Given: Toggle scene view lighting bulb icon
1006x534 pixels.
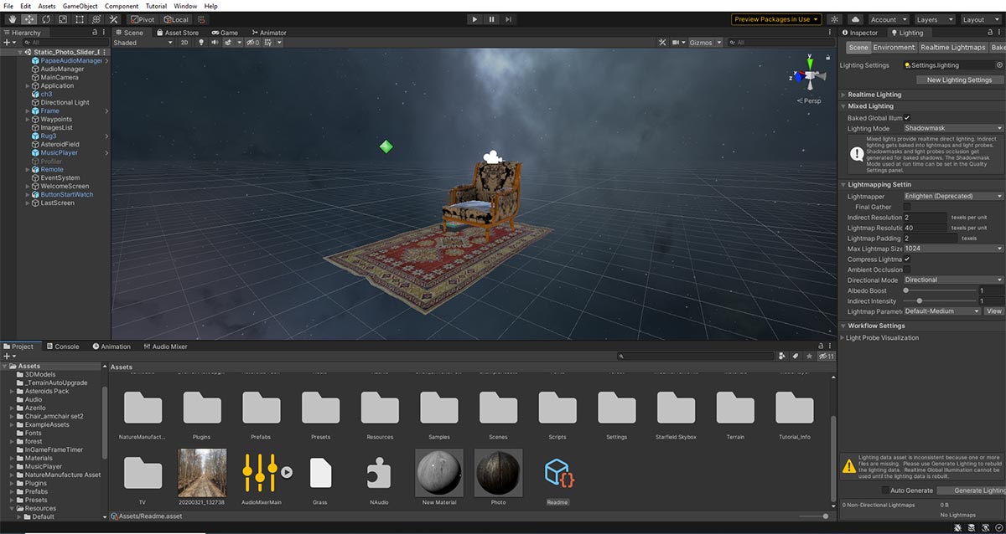Looking at the screenshot, I should click(201, 43).
